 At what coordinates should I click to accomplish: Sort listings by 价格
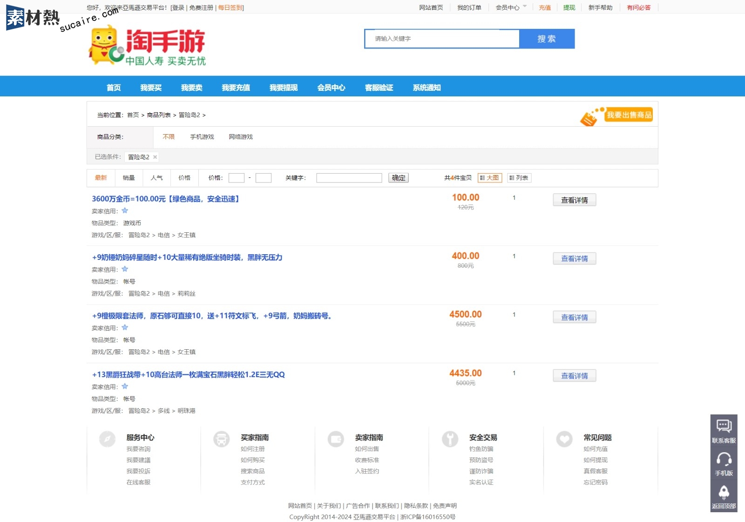[184, 178]
